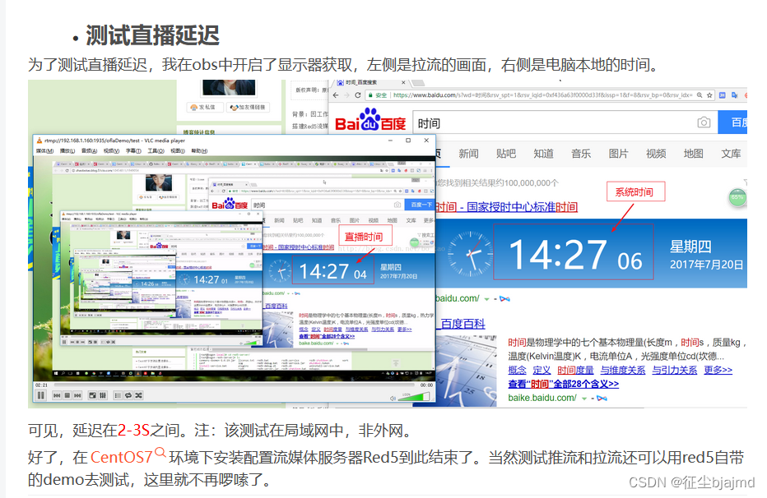This screenshot has height=498, width=767.
Task: Click the analog clock icon
Action: [471, 255]
